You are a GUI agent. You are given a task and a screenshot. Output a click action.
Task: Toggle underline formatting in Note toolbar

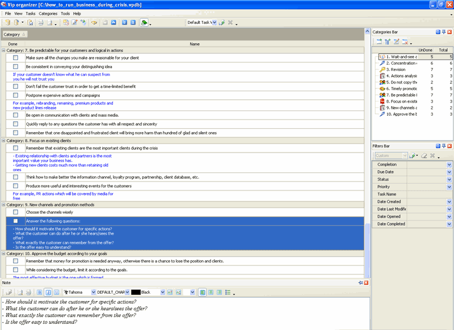(56, 293)
